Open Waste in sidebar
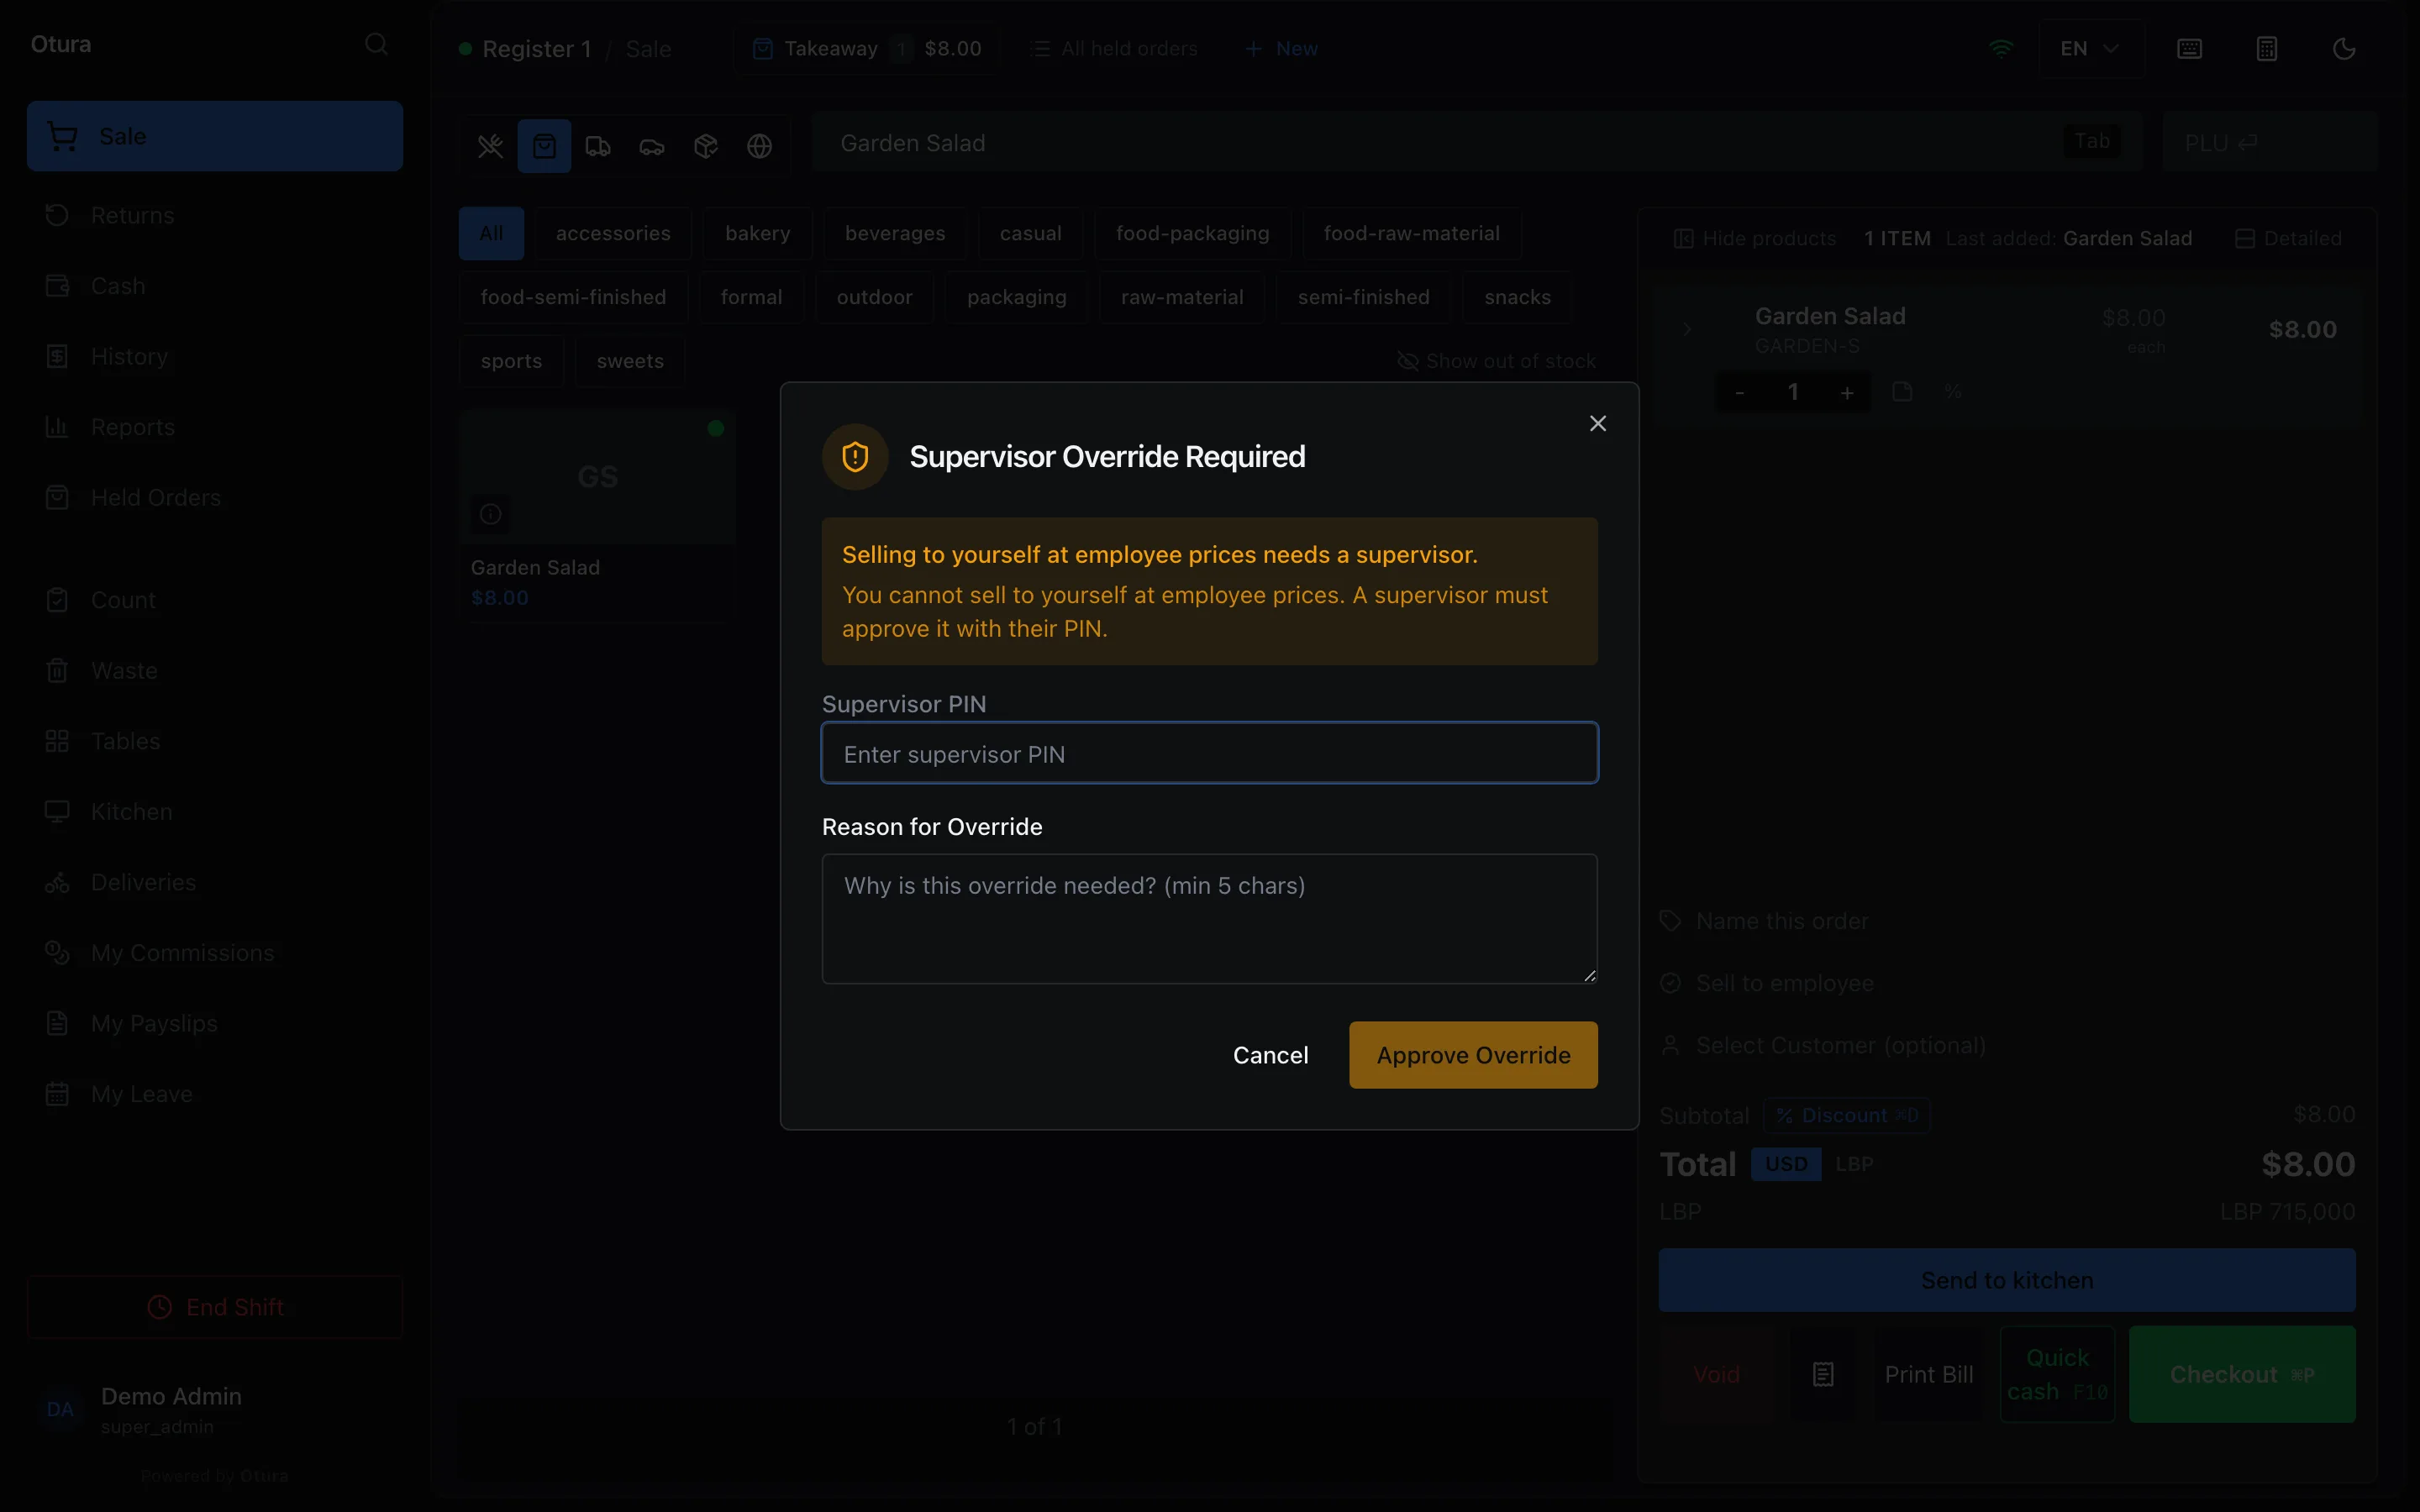This screenshot has width=2420, height=1512. pos(215,671)
